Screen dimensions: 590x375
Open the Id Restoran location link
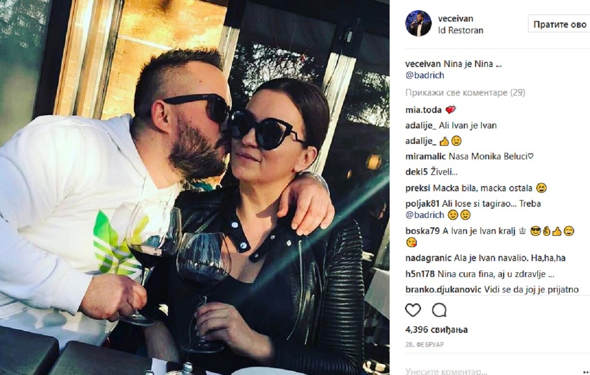pos(460,30)
